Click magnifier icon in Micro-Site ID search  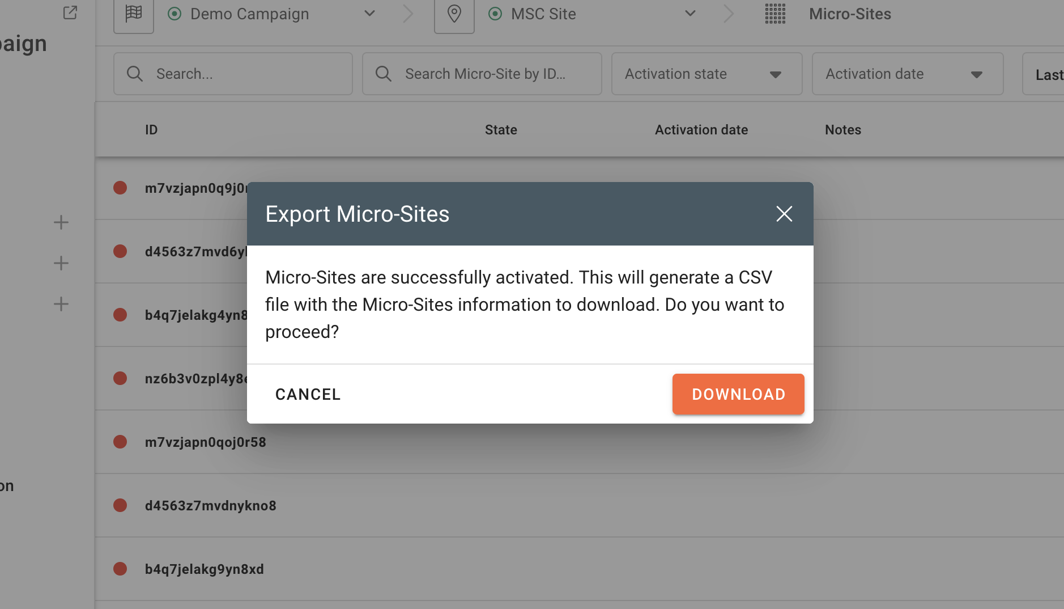(x=384, y=74)
